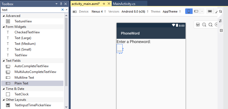The image size is (228, 109).
Task: Click the TextClock square icon
Action: click(x=8, y=94)
